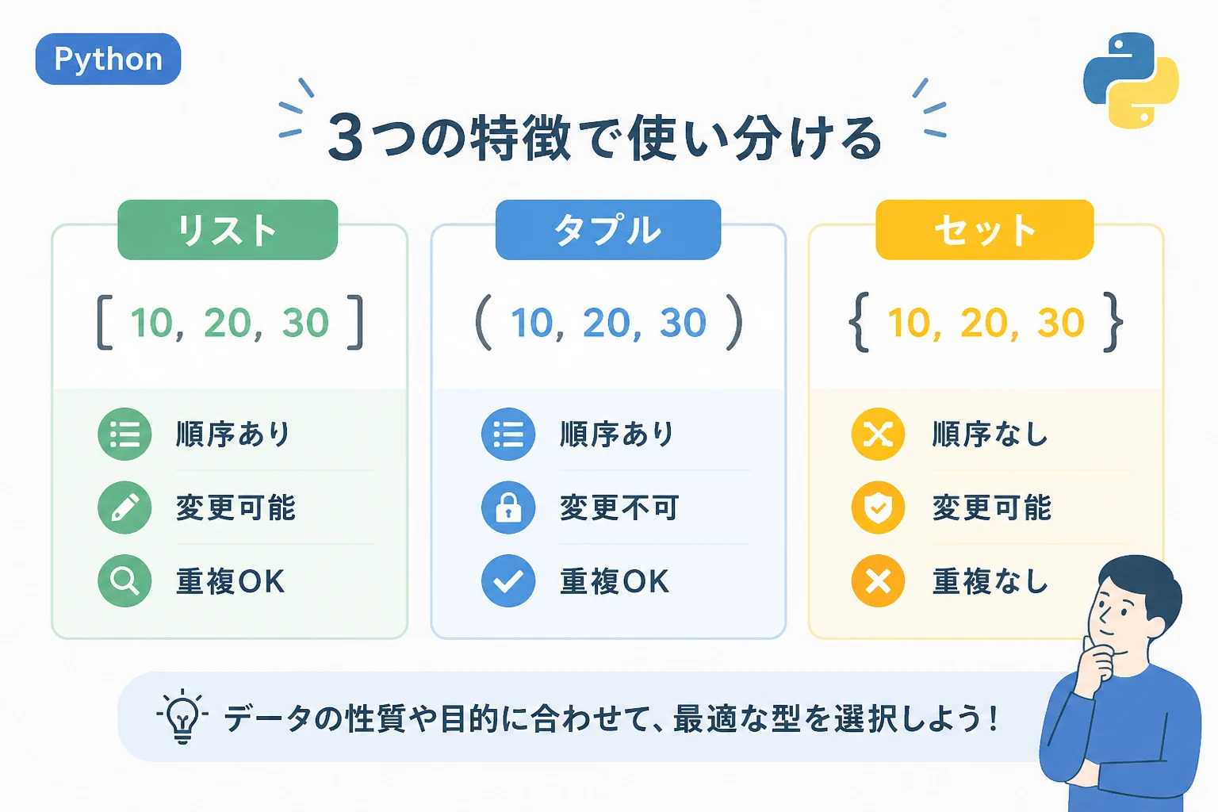Click the blue checkmark icon for 重複OK

point(508,581)
